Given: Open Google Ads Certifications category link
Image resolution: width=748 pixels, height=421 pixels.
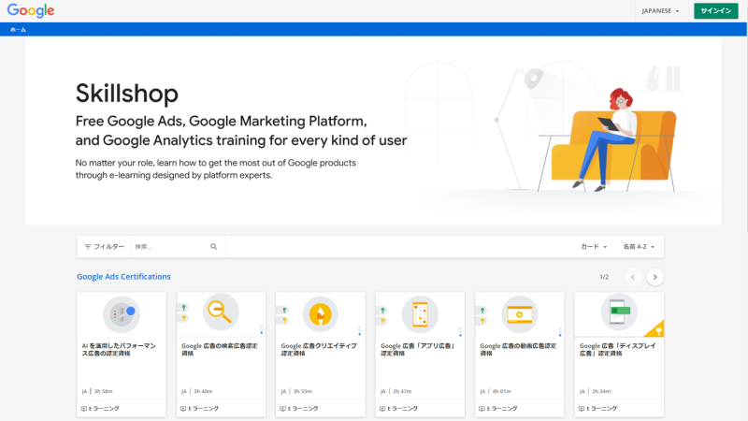Looking at the screenshot, I should coord(123,277).
